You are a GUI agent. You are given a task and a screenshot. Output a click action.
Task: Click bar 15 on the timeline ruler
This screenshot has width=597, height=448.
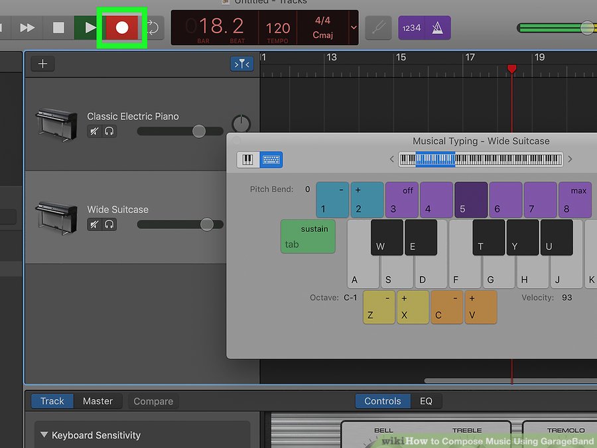tap(401, 57)
